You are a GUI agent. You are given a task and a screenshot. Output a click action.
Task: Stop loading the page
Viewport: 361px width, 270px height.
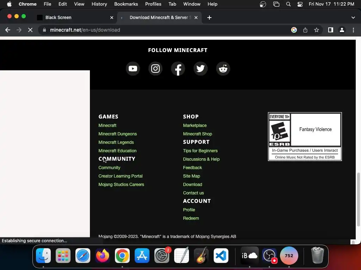pos(30,30)
